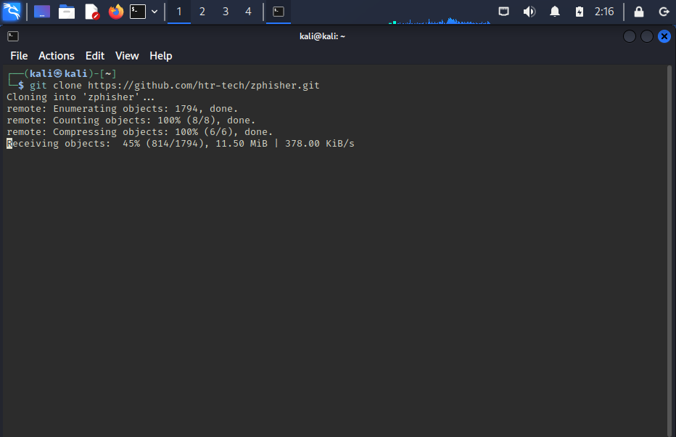Open the View menu
Viewport: 676px width, 437px height.
127,56
